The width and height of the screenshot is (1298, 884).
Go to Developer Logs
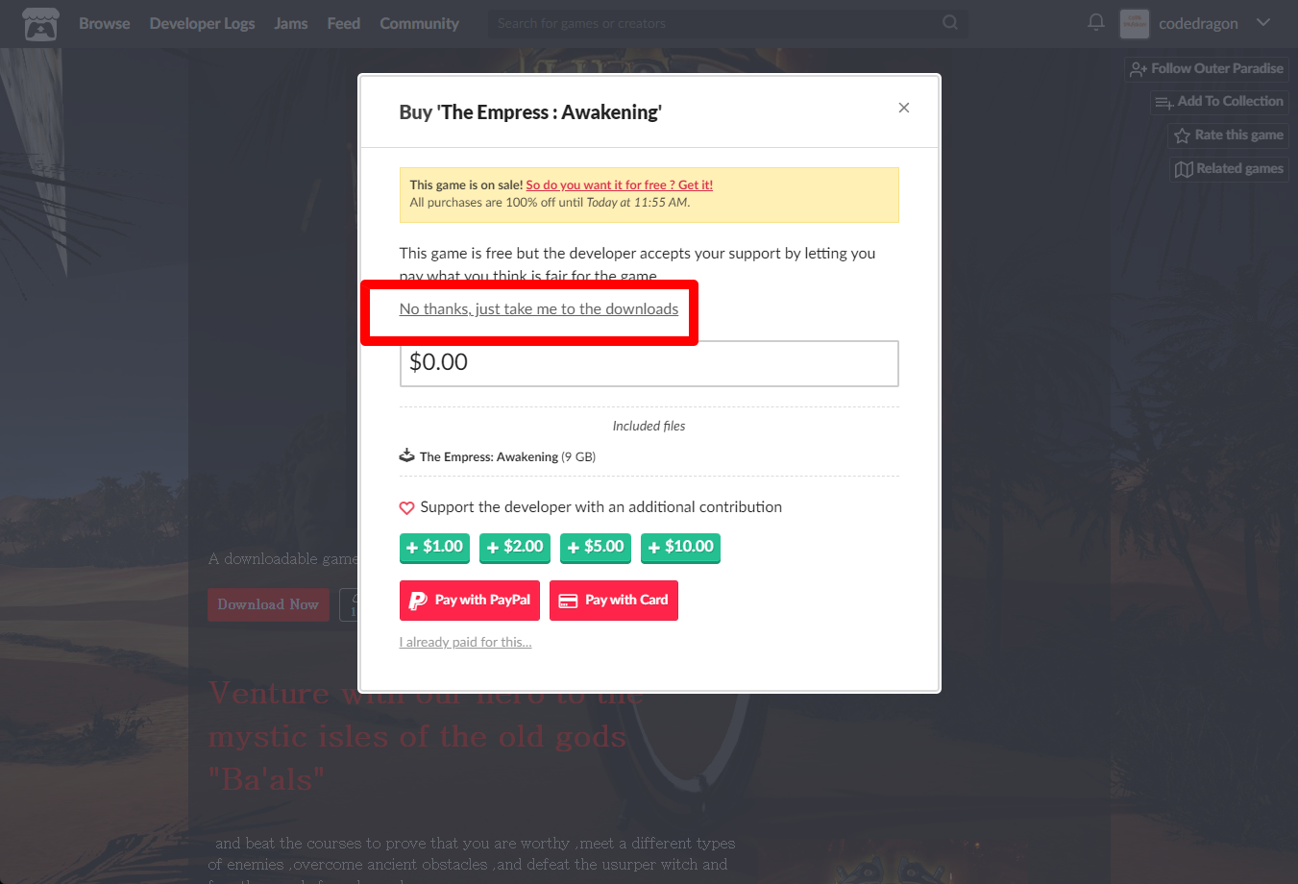(x=202, y=23)
